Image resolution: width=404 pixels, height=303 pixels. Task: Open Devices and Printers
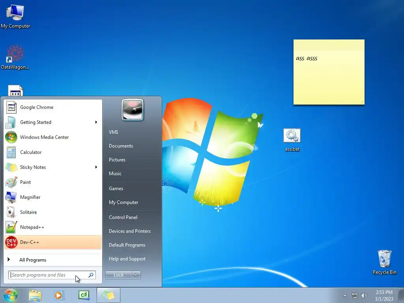[x=129, y=231]
